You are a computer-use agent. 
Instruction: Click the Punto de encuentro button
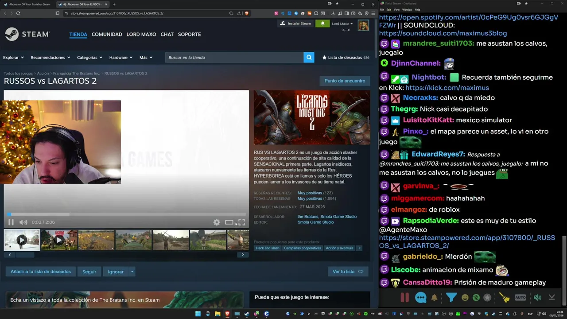pyautogui.click(x=345, y=81)
